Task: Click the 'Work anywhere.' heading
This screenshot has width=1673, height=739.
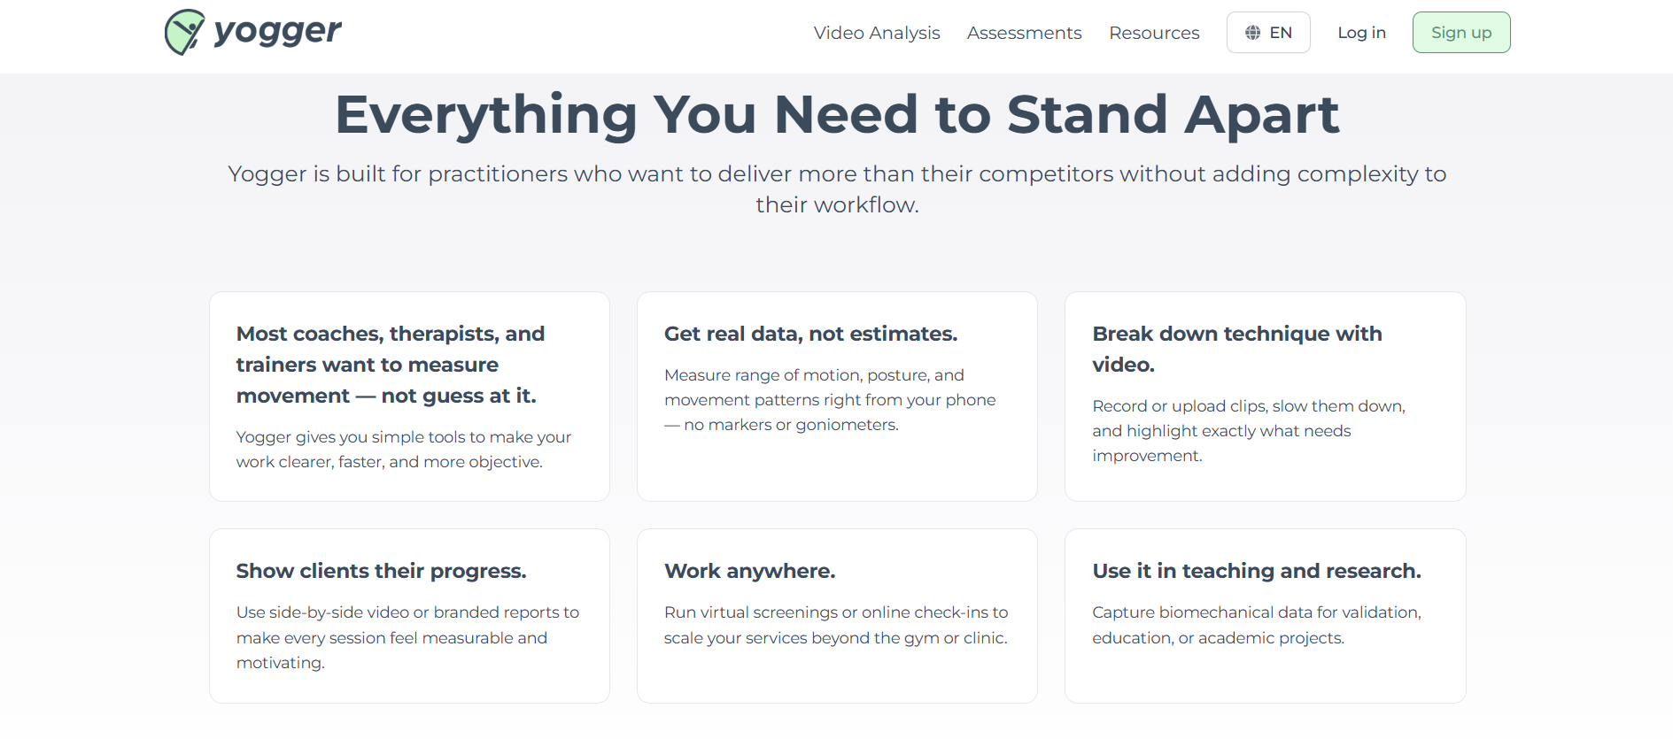Action: coord(750,571)
